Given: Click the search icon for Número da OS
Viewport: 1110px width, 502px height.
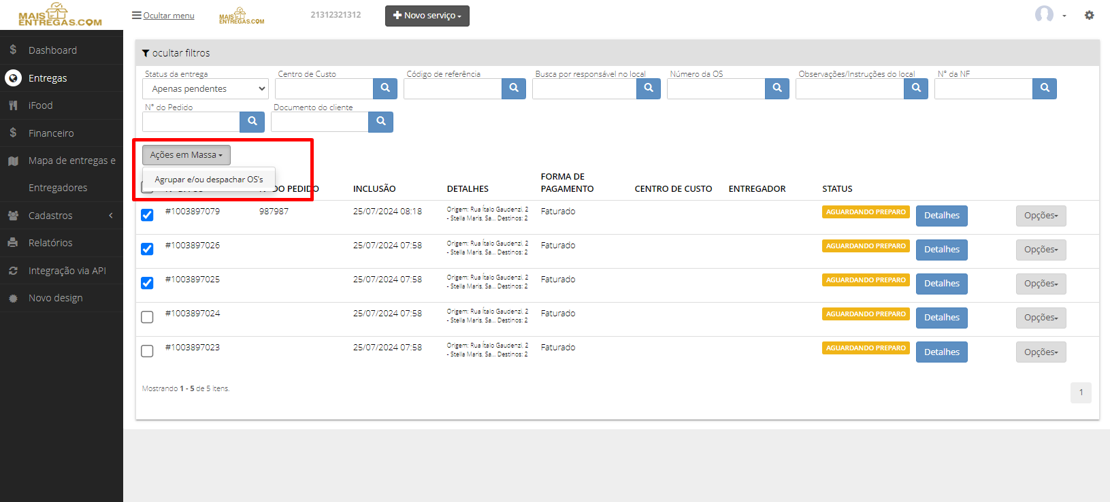Looking at the screenshot, I should (x=777, y=88).
